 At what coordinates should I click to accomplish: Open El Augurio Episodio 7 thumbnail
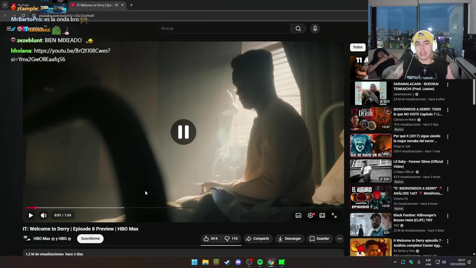pos(371,198)
